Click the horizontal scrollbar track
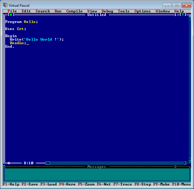194x189 pixels. (118, 163)
